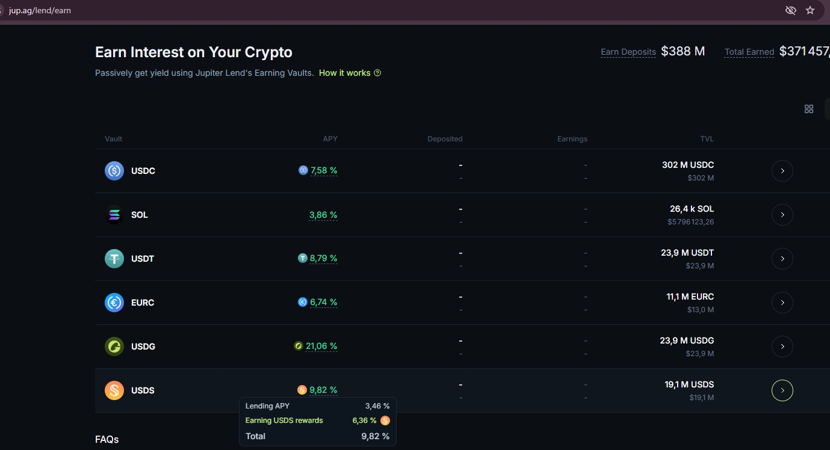
Task: Click the USDC APY value 7,58 %
Action: pos(324,170)
